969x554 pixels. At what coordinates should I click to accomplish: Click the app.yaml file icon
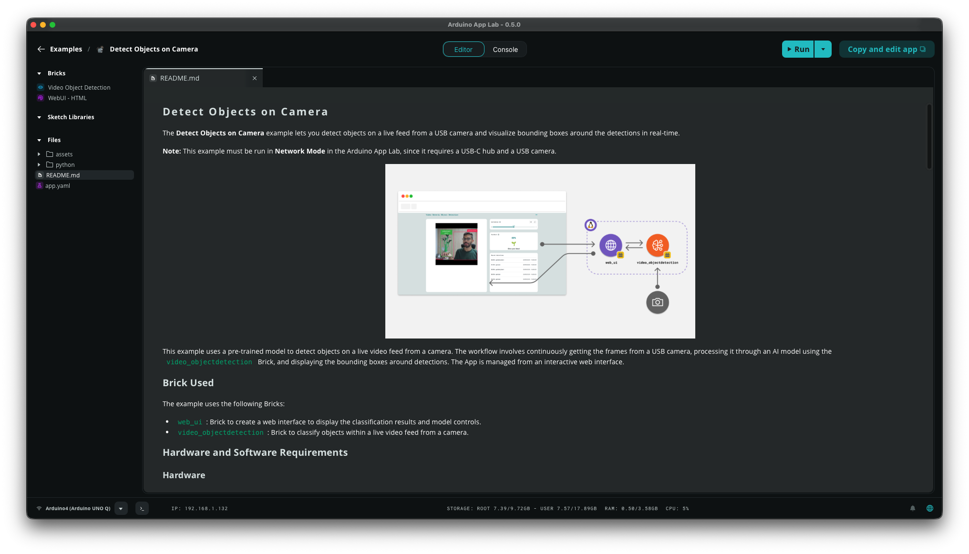pyautogui.click(x=40, y=185)
